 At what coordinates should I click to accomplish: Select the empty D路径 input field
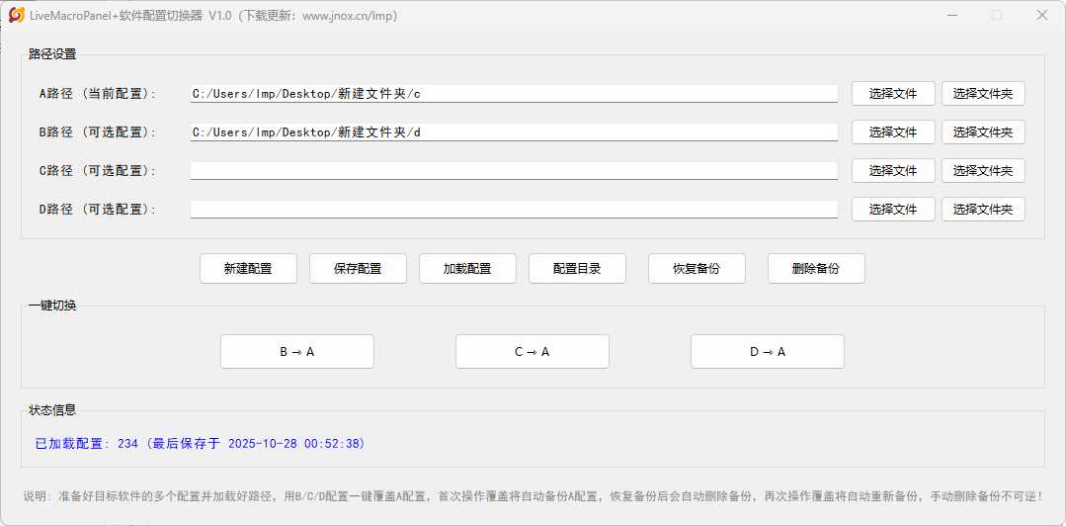point(514,210)
